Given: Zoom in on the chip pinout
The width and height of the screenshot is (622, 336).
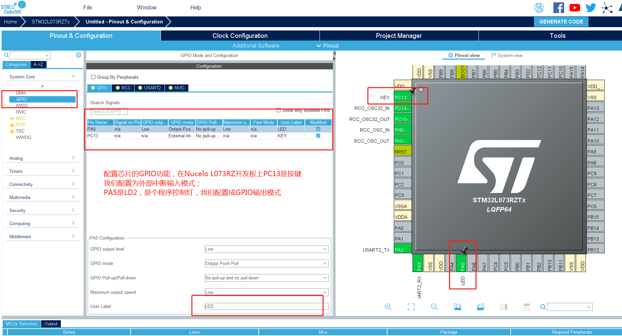Looking at the screenshot, I should click(x=388, y=307).
